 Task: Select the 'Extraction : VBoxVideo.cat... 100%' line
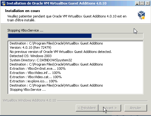point(36,77)
